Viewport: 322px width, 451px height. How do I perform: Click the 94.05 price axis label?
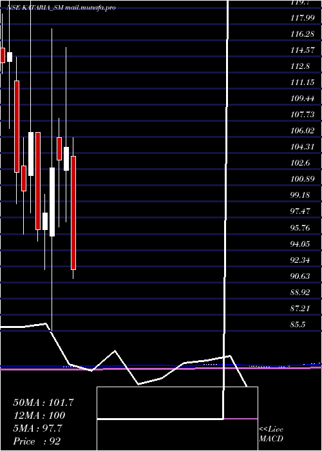300,244
